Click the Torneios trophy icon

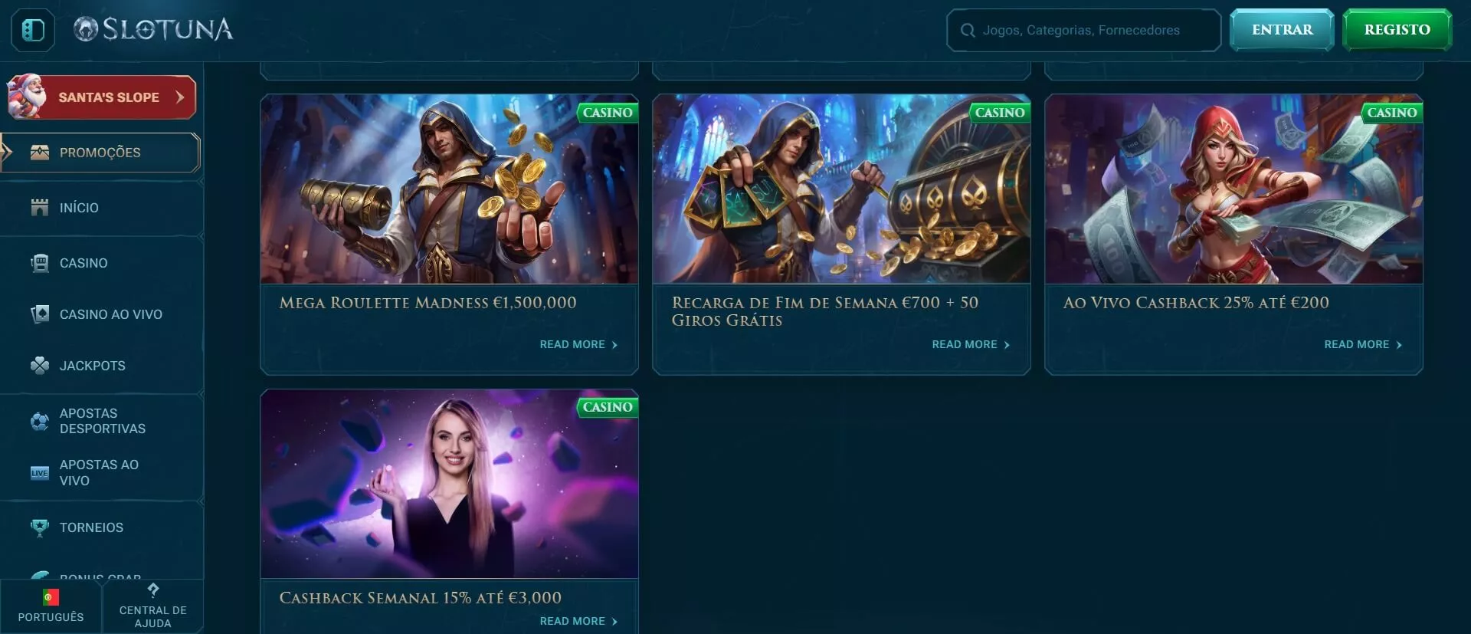(x=39, y=527)
